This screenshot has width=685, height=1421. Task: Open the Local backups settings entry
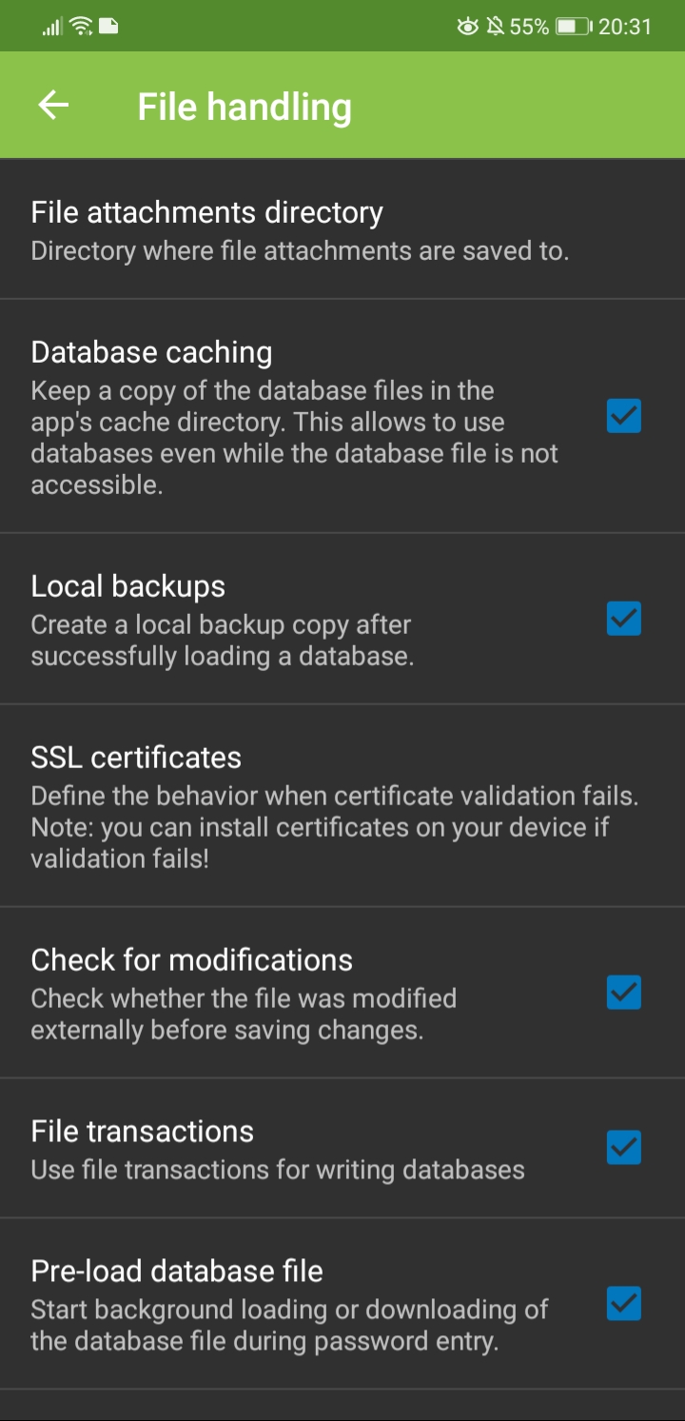pos(285,619)
